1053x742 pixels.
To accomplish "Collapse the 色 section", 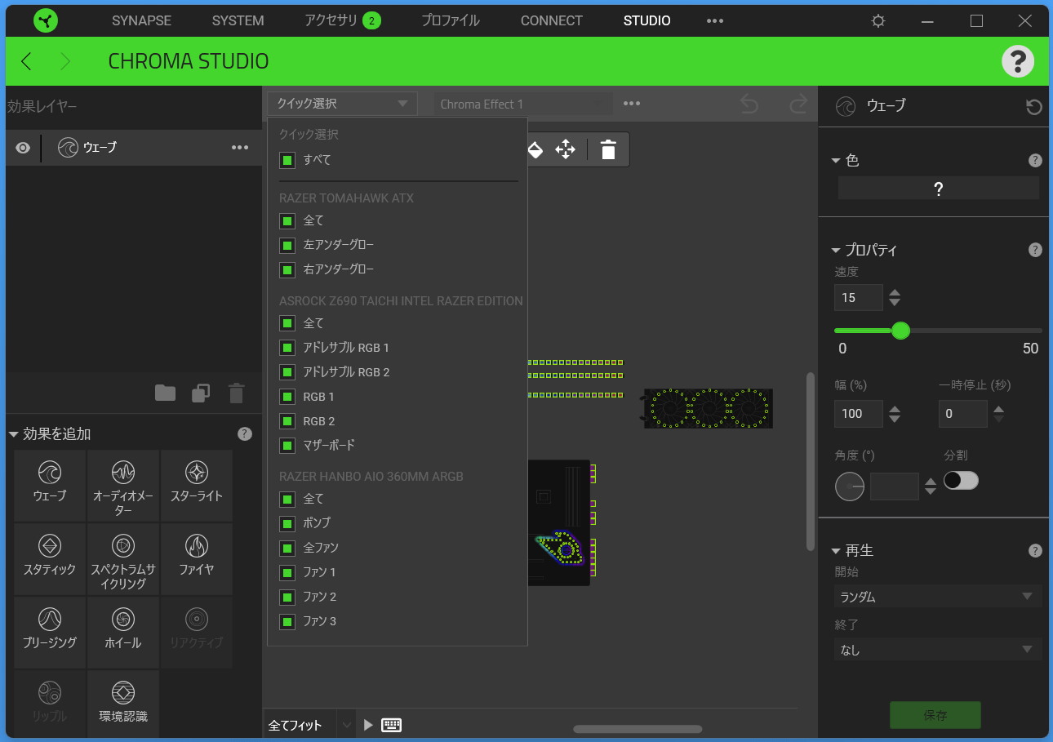I will click(836, 161).
